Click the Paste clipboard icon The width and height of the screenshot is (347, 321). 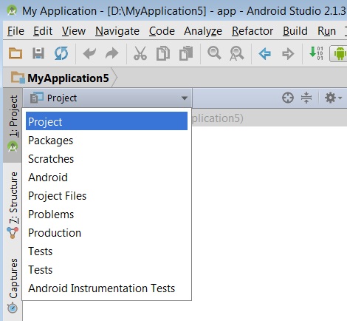(x=186, y=53)
